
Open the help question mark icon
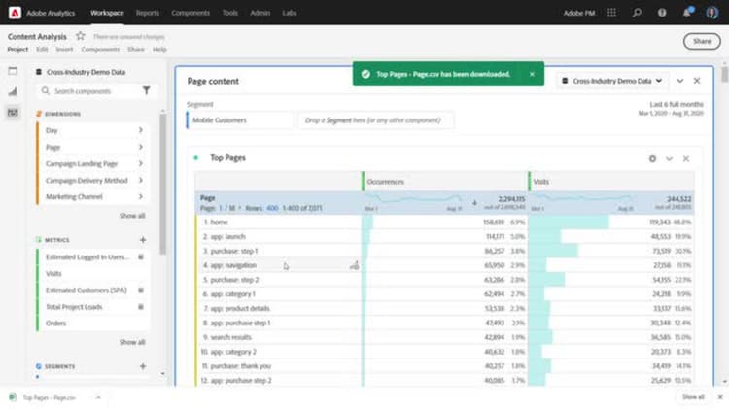[x=662, y=13]
